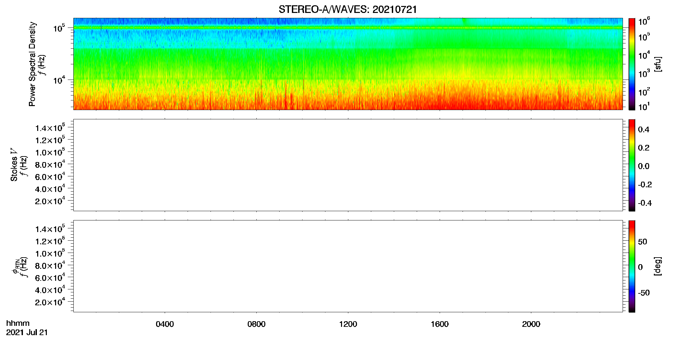Image resolution: width=696 pixels, height=358 pixels.
Task: Click the power spectral density color bar
Action: pyautogui.click(x=632, y=64)
